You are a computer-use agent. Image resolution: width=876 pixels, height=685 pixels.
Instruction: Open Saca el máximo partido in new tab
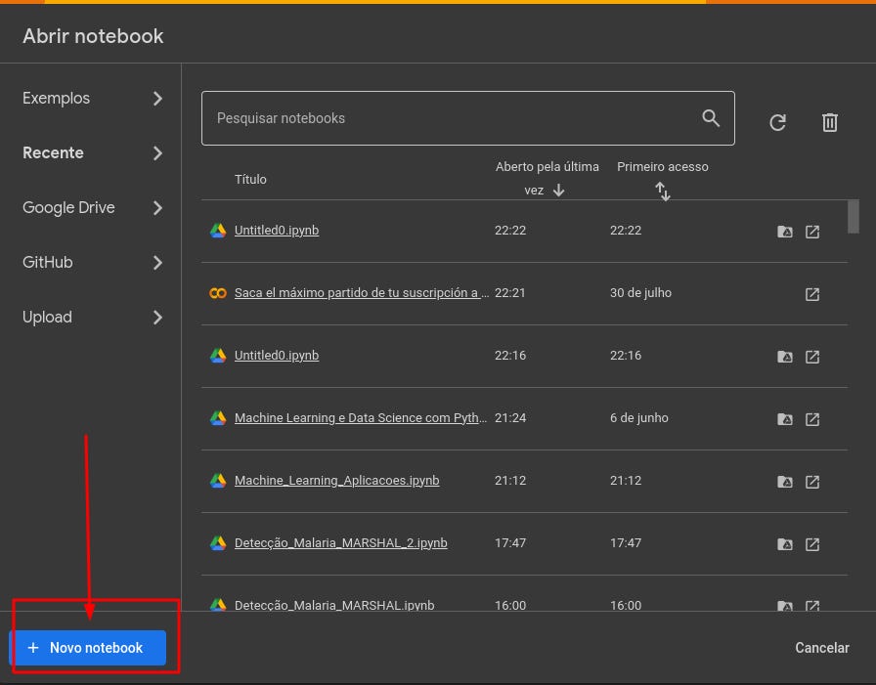point(812,294)
